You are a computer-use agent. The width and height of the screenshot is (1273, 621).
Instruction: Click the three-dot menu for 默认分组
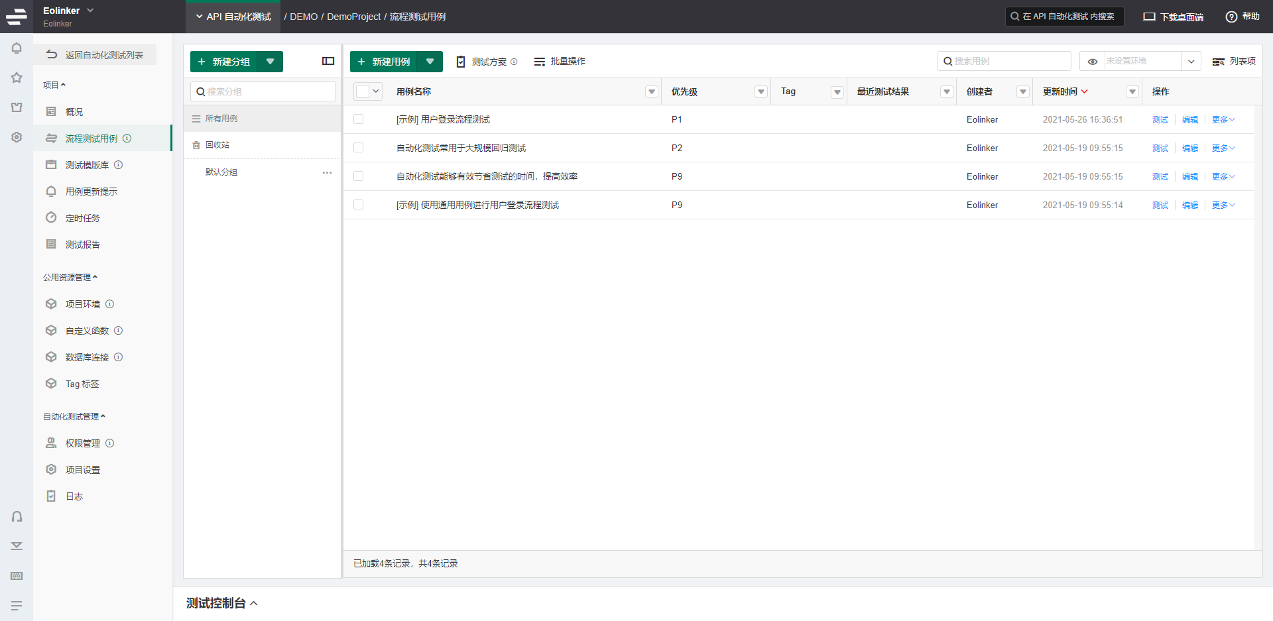pos(327,172)
